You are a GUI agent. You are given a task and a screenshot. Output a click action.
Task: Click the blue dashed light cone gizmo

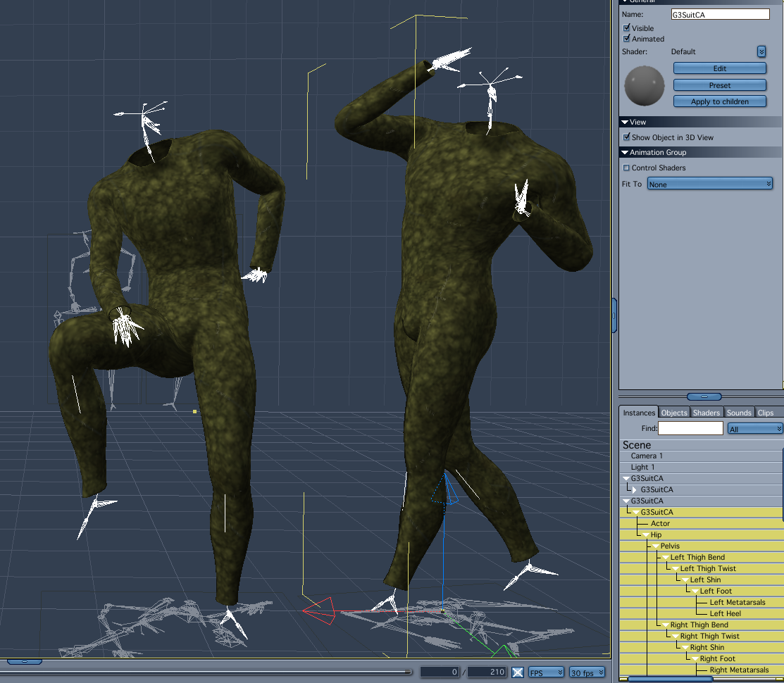[x=444, y=489]
